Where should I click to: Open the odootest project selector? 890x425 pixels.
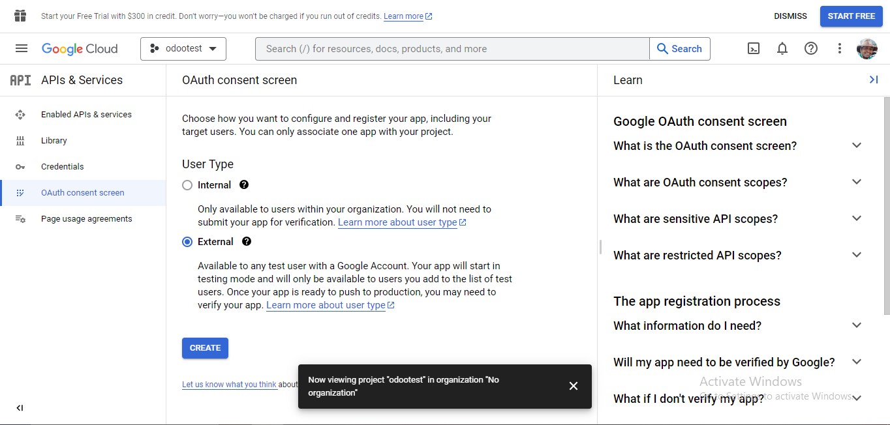[183, 49]
